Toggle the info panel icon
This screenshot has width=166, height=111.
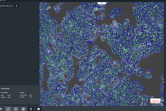click(8, 109)
